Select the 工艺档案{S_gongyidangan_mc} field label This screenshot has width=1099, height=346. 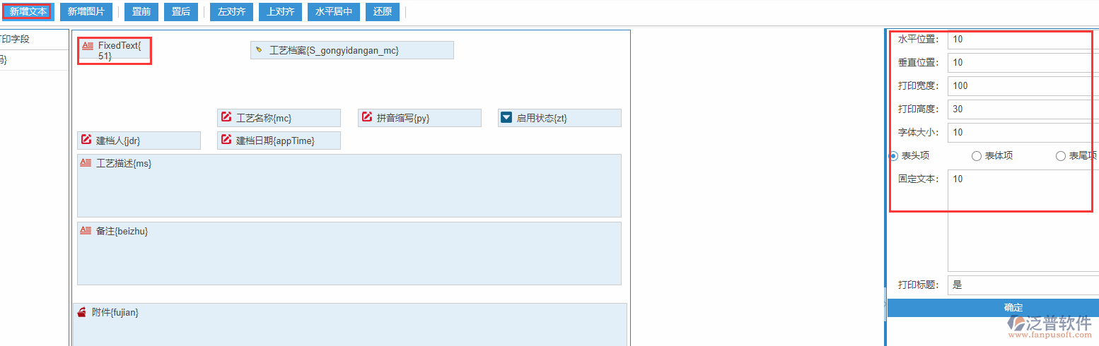[x=334, y=51]
